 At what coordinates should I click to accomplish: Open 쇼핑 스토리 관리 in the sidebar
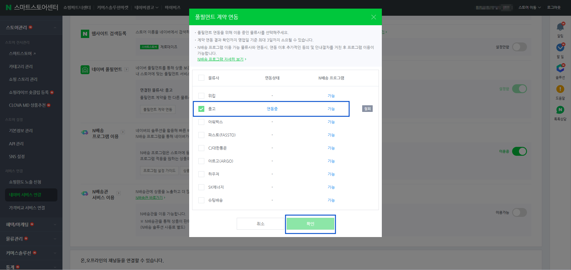coord(23,79)
